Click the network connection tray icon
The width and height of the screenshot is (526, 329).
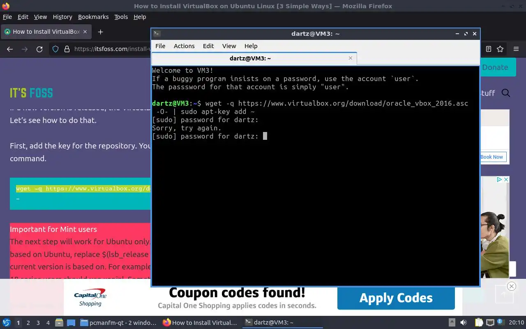coord(490,323)
